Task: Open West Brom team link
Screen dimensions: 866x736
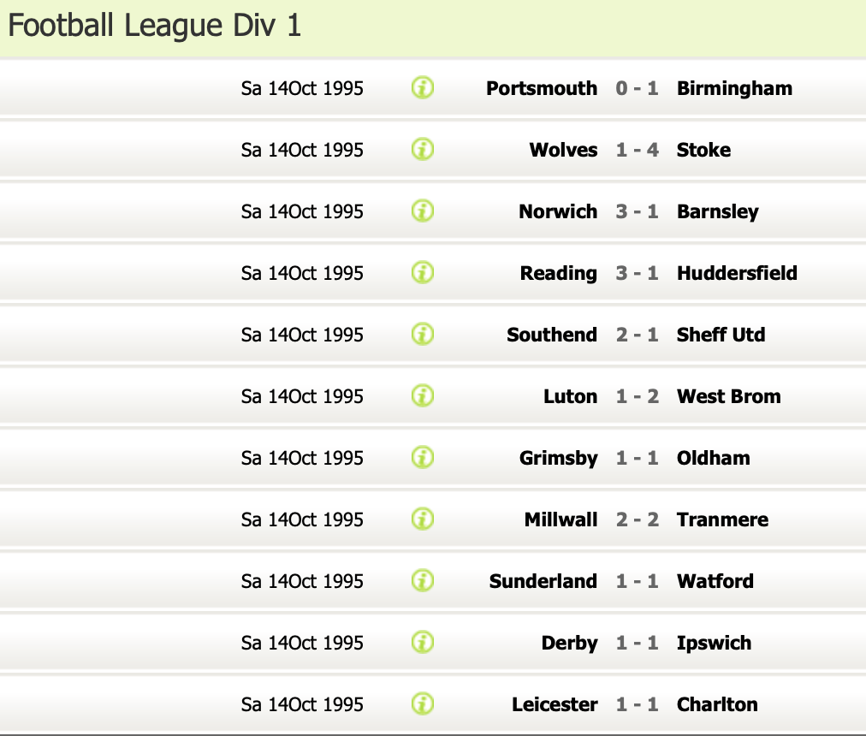Action: (728, 396)
